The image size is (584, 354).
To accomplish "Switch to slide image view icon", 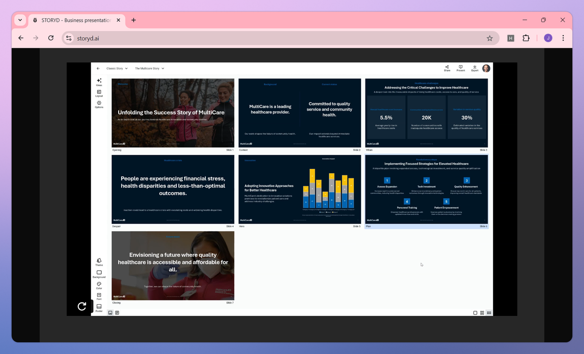I will (110, 313).
